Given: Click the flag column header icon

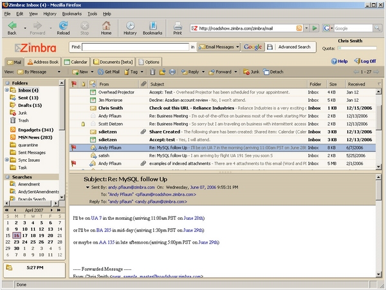Looking at the screenshot, I should [x=73, y=84].
